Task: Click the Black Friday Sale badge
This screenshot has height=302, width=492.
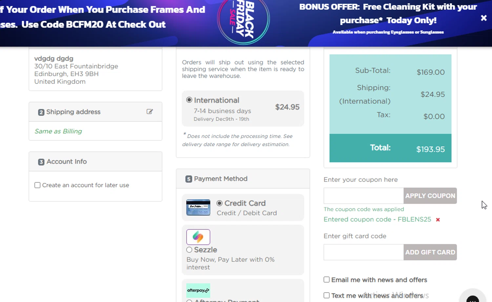Action: (x=243, y=20)
